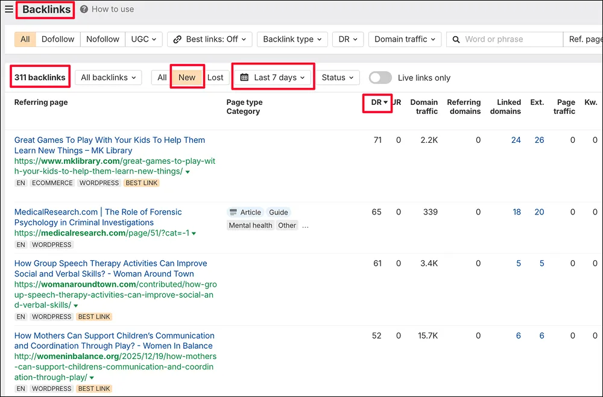Enable the Live links only toggle

(380, 77)
